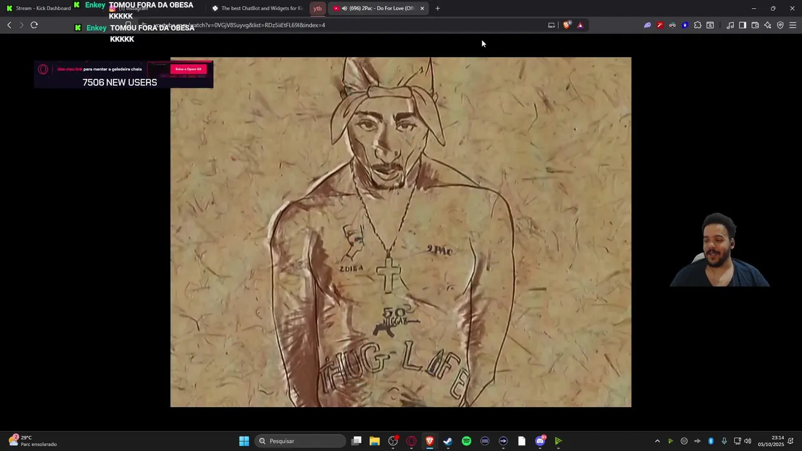Screen dimensions: 802x451
Task: Open the volume speaker tray icon
Action: [x=747, y=441]
